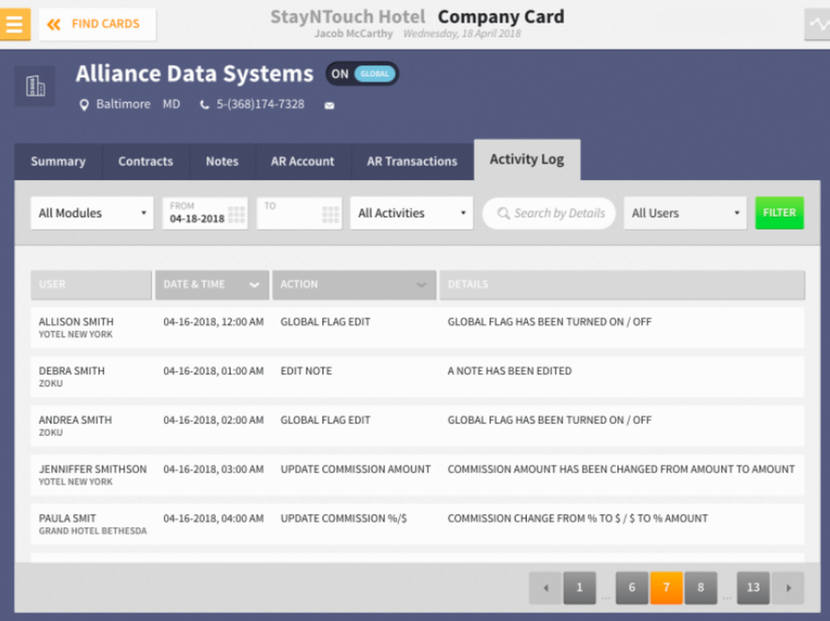Open the Notes tab
830x621 pixels.
[x=222, y=162]
